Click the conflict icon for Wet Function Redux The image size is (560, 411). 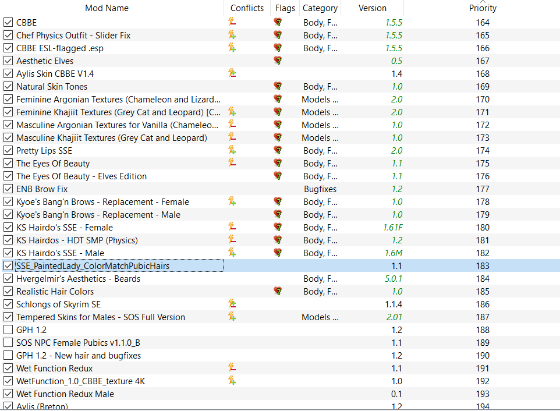point(232,368)
